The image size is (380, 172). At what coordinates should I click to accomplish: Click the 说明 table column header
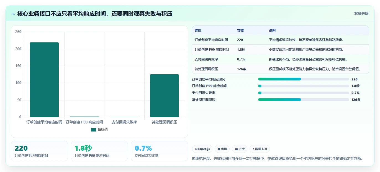(272, 31)
